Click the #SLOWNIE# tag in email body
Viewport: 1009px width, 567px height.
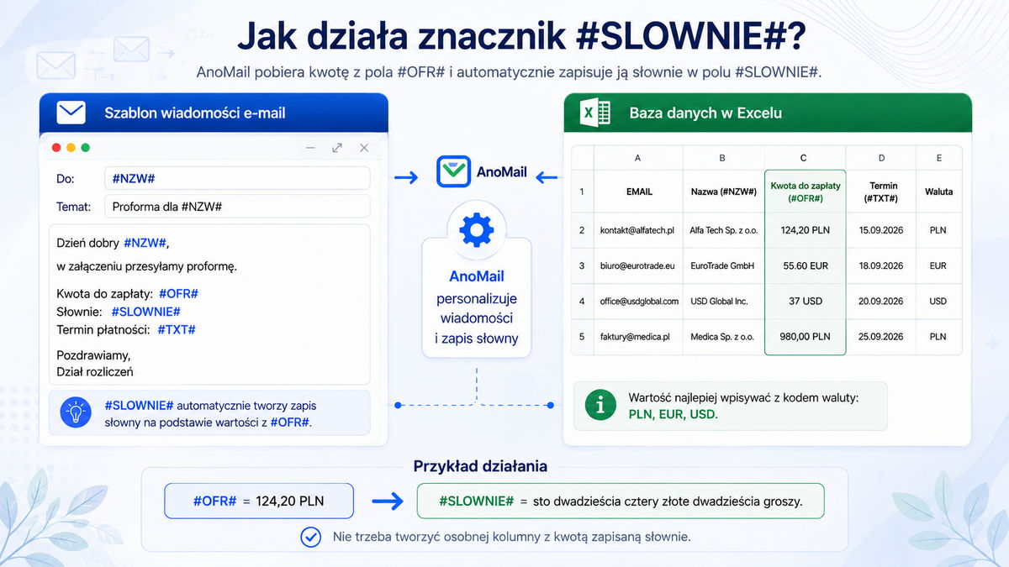point(145,312)
